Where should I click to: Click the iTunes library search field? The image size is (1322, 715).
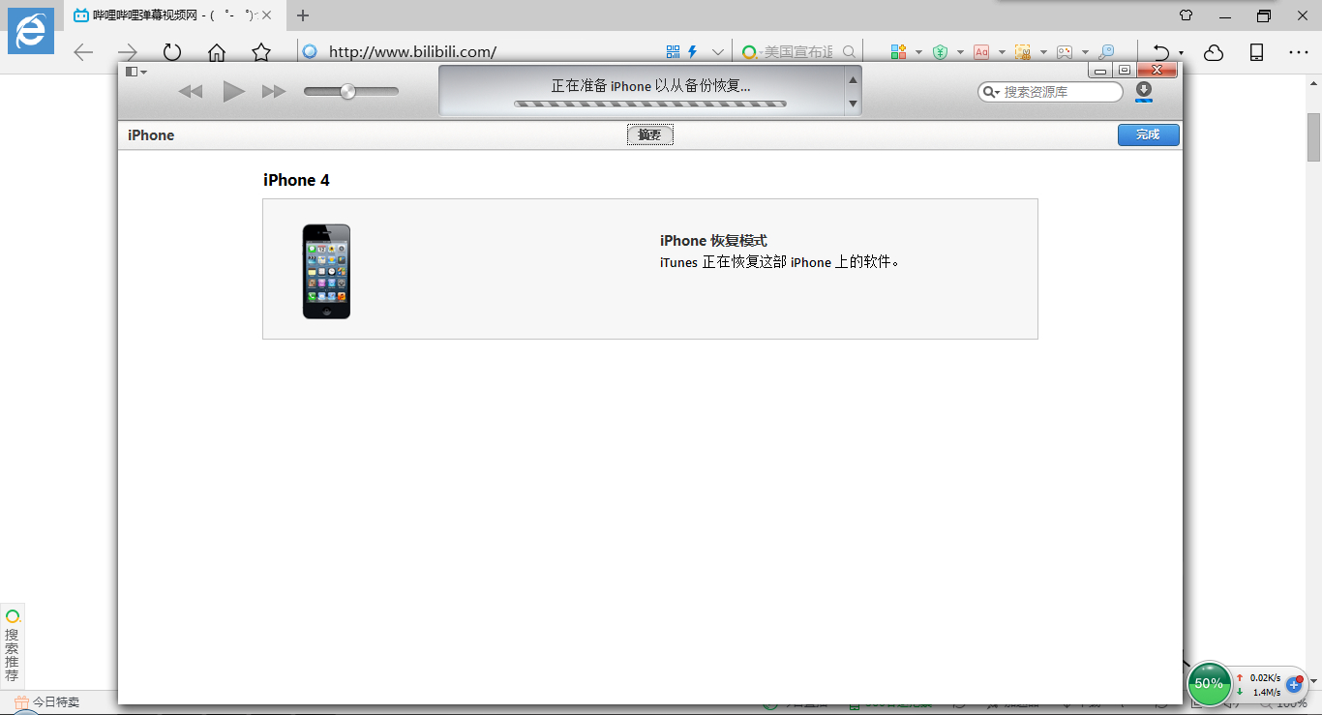click(x=1051, y=92)
